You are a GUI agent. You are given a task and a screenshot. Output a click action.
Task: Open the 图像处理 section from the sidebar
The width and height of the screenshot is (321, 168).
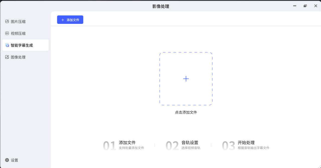point(18,57)
